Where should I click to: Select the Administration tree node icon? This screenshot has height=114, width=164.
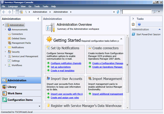7,25
